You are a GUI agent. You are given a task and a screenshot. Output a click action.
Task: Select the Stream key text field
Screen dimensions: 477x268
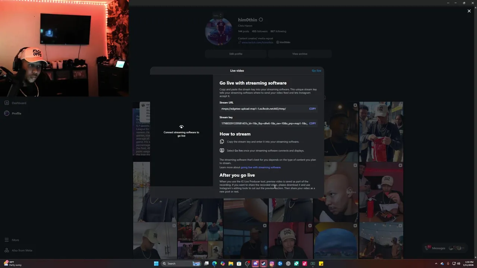tap(264, 123)
